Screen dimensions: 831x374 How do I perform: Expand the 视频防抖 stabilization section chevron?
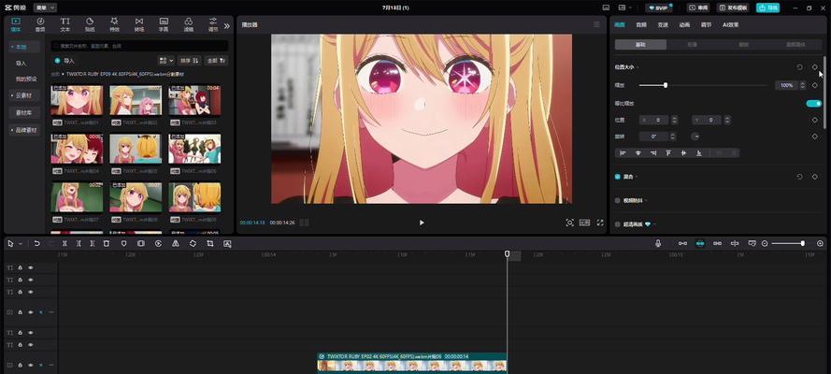(x=647, y=201)
